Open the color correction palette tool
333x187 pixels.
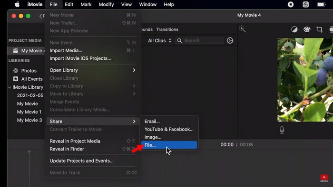pyautogui.click(x=307, y=29)
